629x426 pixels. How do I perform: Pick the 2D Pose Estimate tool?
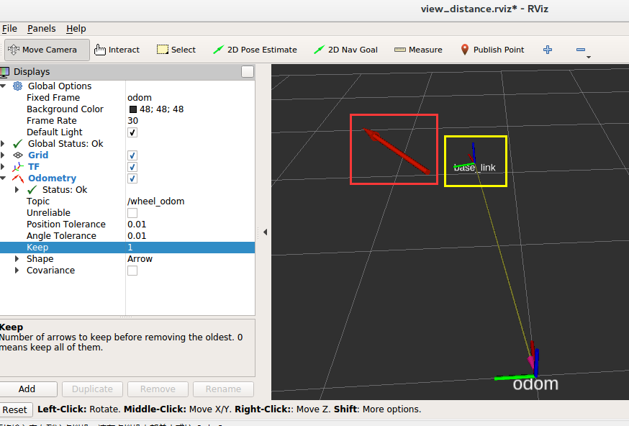pos(255,50)
